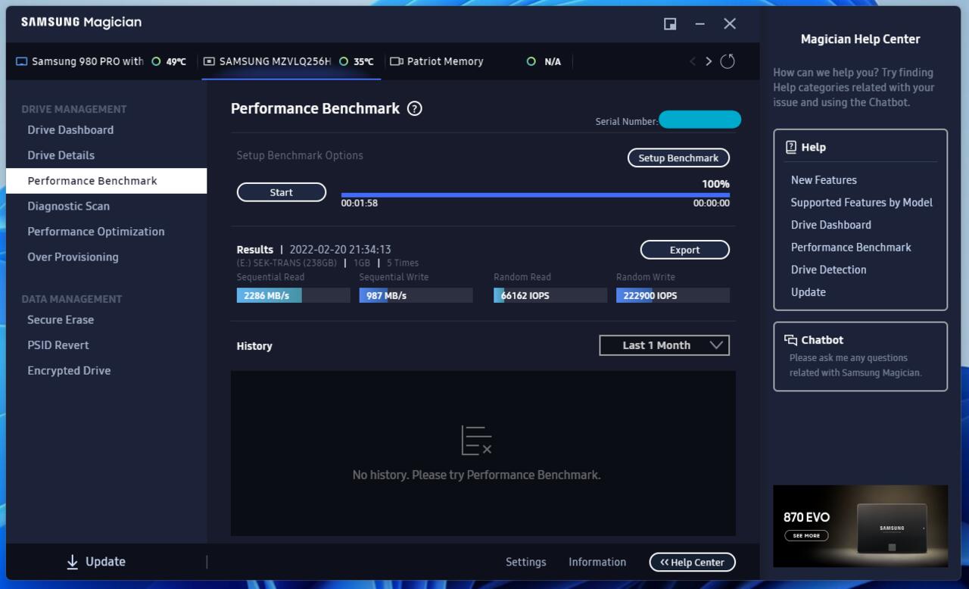
Task: Click the Help book icon
Action: tap(791, 147)
